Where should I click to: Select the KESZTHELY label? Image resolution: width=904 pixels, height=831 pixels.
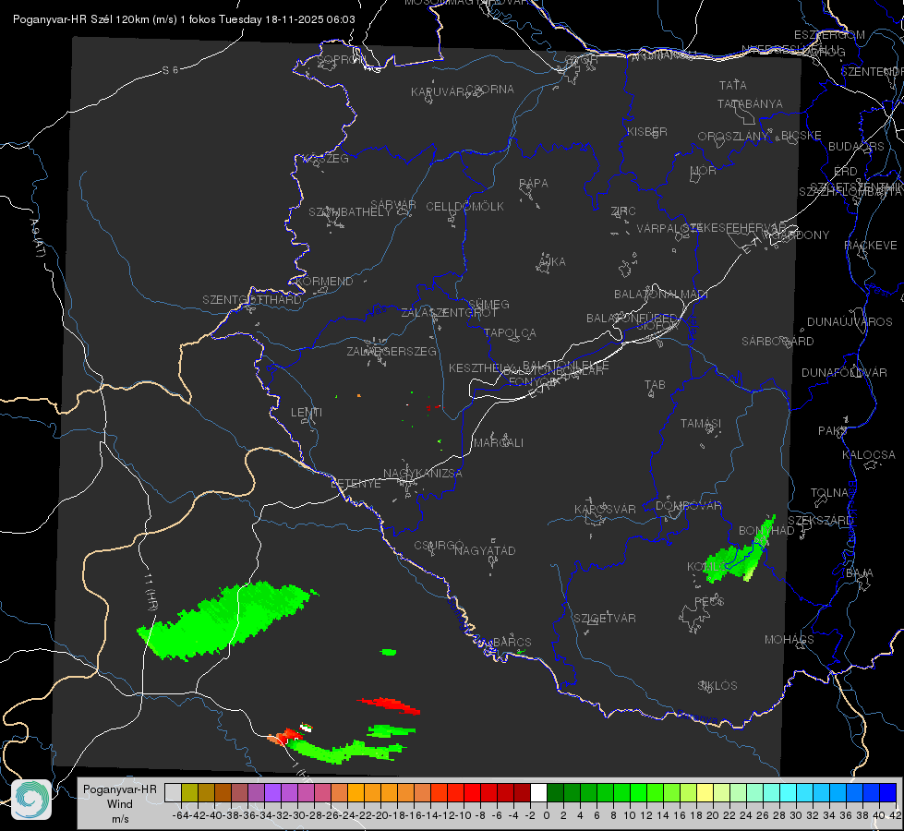(482, 367)
